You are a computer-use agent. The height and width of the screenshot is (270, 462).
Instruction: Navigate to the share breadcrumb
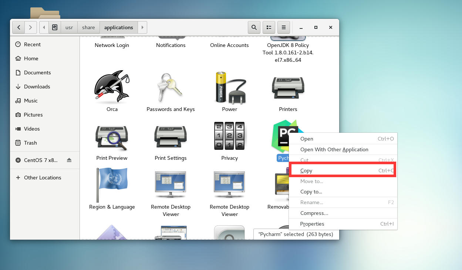tap(88, 27)
